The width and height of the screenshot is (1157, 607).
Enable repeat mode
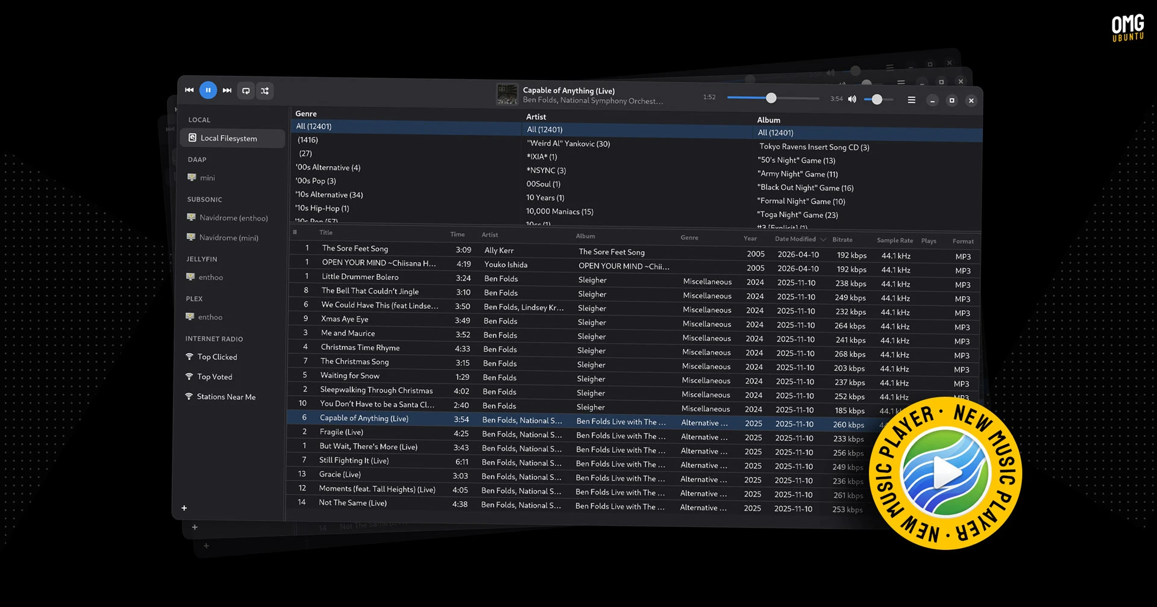tap(246, 90)
